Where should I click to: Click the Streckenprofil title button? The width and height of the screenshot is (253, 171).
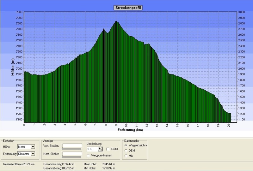128,8
